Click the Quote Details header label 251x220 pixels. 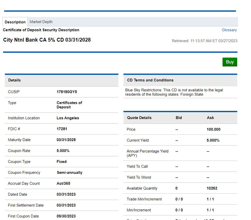click(139, 118)
